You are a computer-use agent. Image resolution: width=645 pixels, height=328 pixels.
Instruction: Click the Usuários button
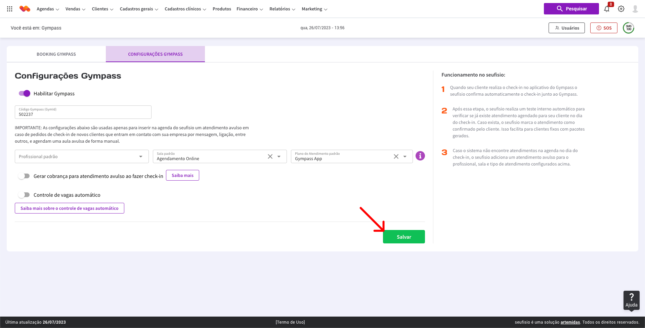567,28
